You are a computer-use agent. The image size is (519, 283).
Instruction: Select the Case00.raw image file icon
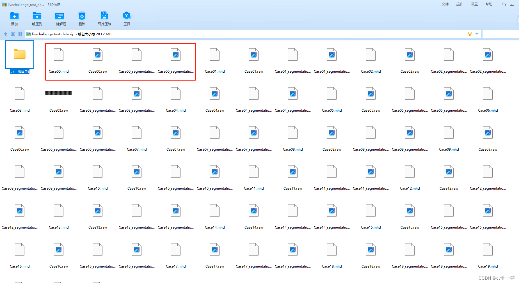(98, 54)
